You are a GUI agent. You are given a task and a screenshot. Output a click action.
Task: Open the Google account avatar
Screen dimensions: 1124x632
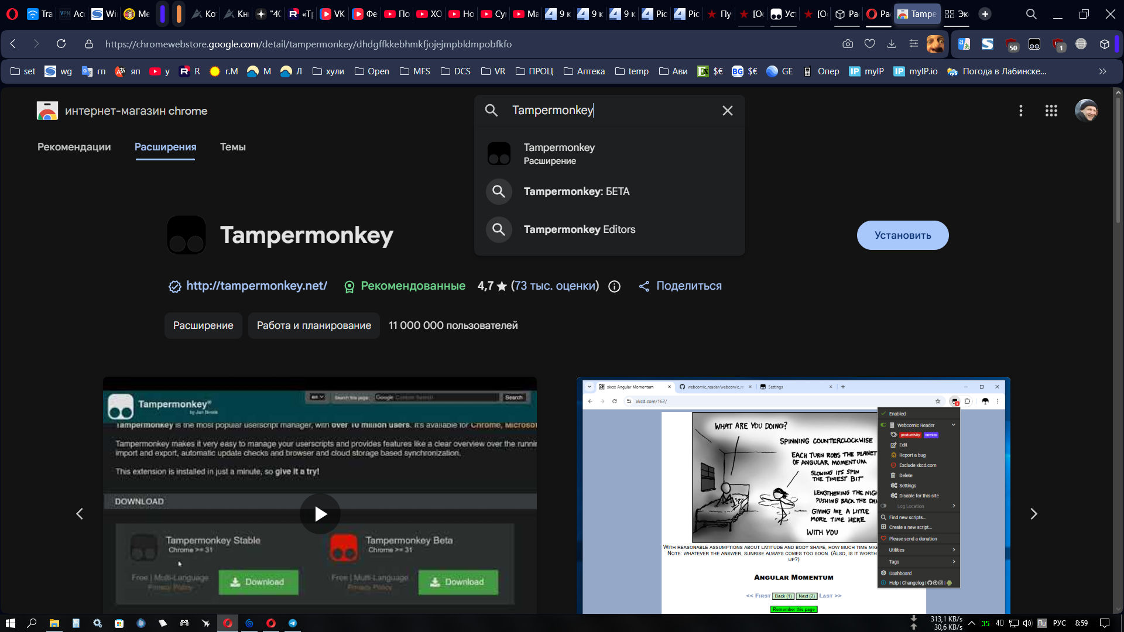pyautogui.click(x=1087, y=111)
